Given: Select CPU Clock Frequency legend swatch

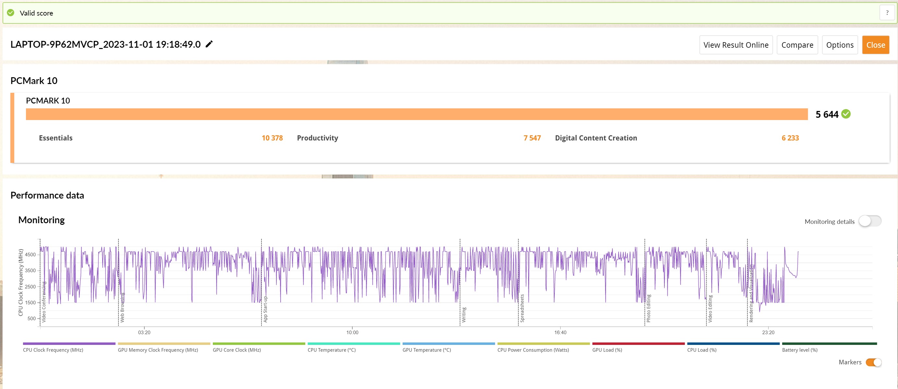Looking at the screenshot, I should pos(69,344).
